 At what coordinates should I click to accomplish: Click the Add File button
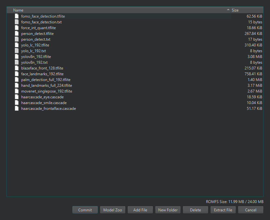click(140, 210)
